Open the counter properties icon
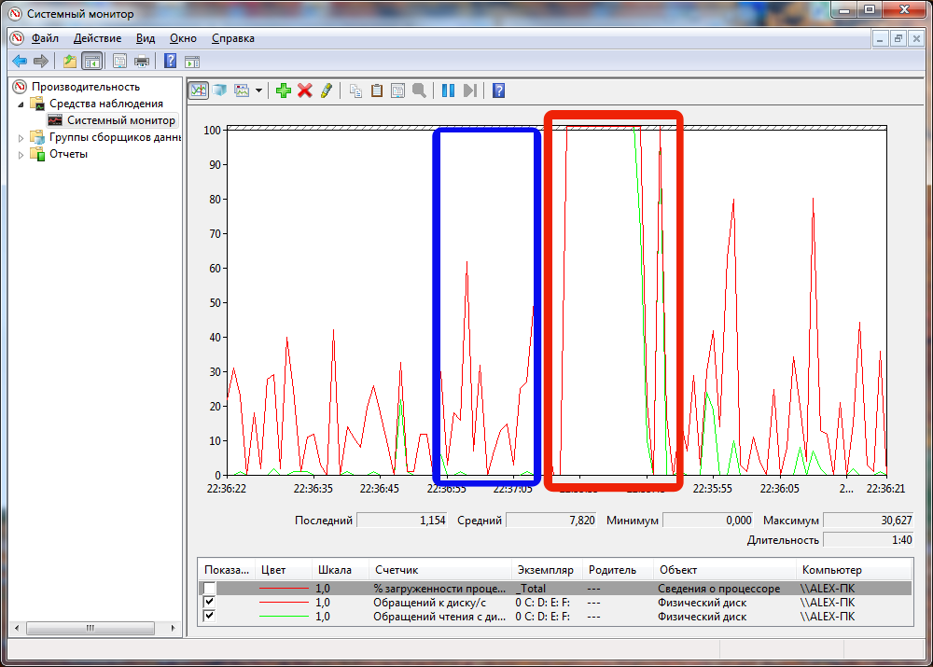Image resolution: width=933 pixels, height=667 pixels. (x=397, y=90)
